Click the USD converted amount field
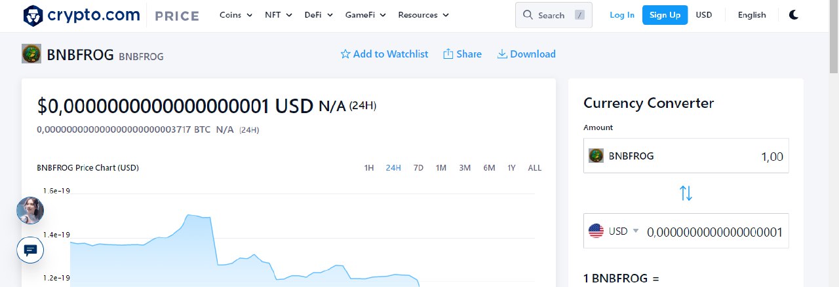Image resolution: width=839 pixels, height=287 pixels. point(714,231)
